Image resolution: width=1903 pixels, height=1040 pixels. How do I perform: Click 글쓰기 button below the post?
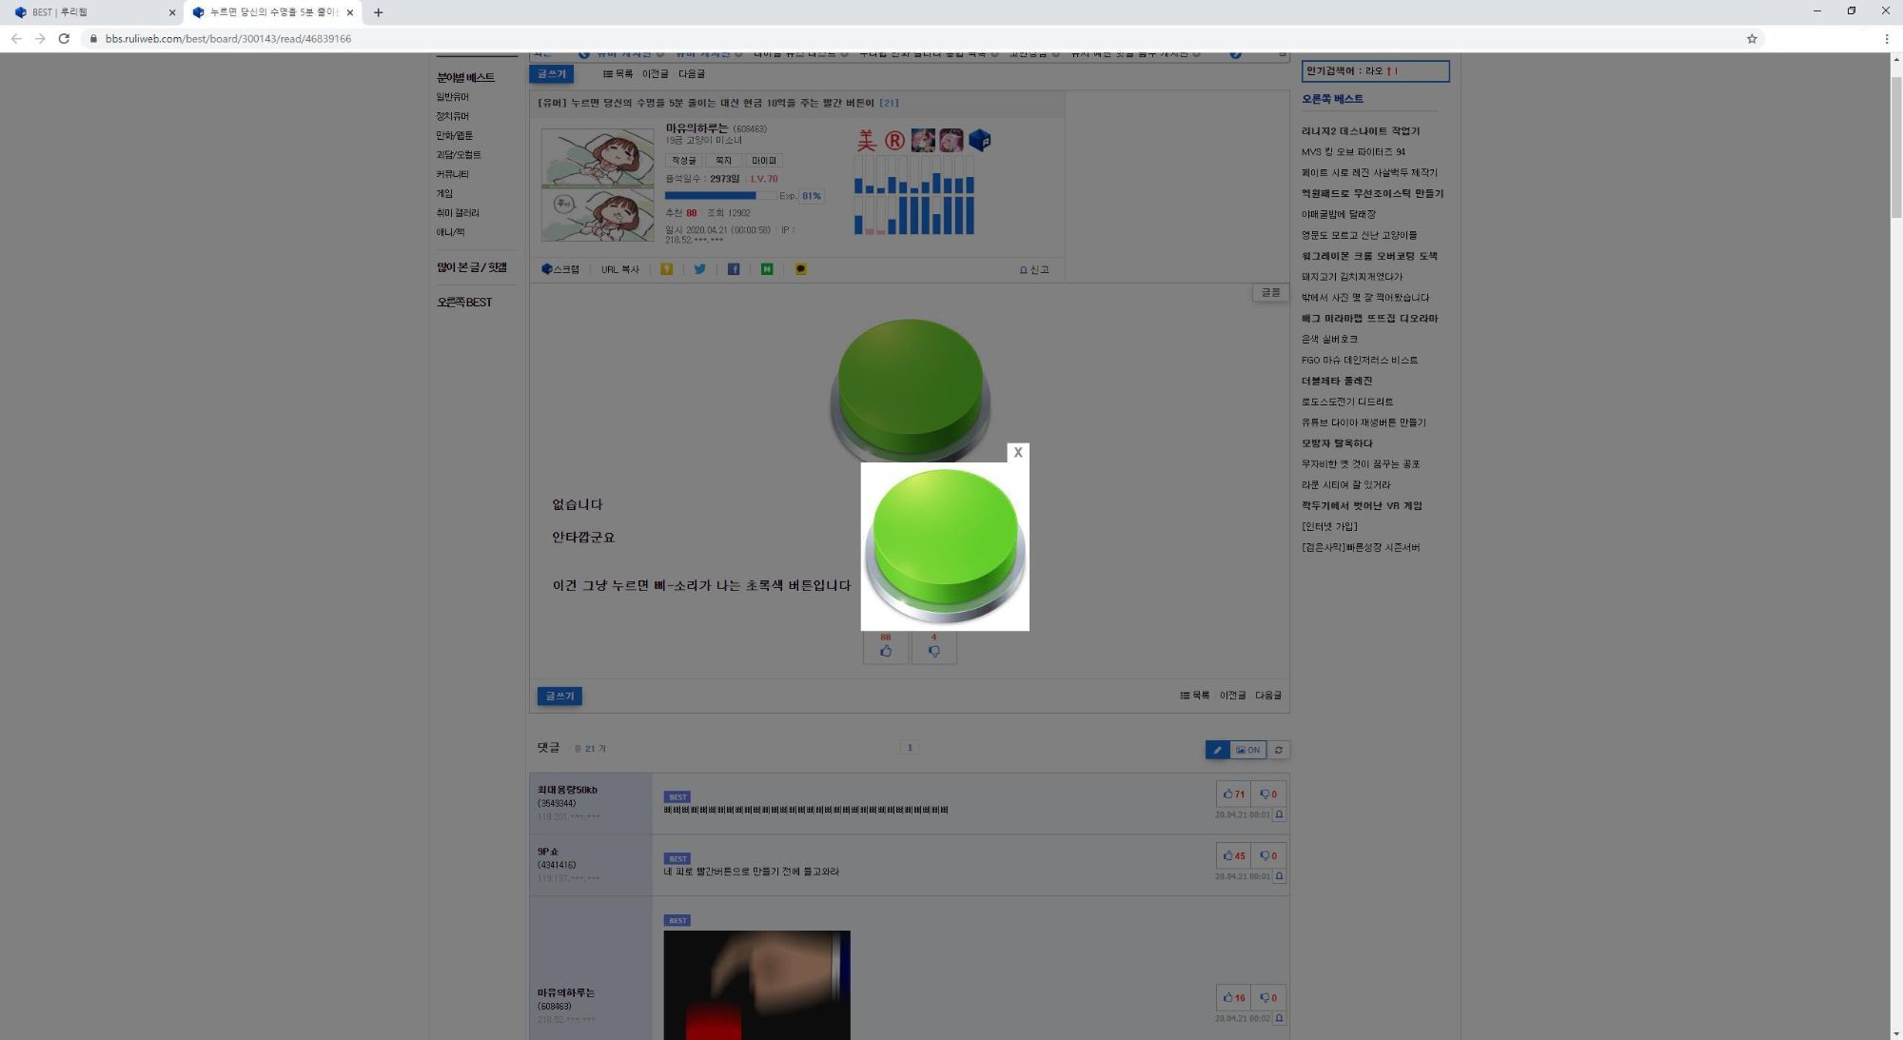coord(559,697)
